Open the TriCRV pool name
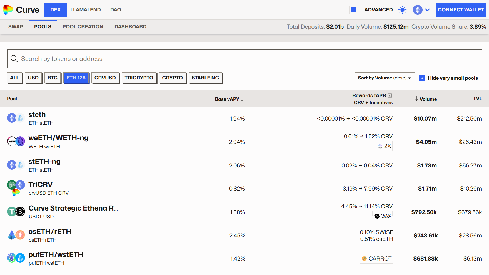This screenshot has width=489, height=275. (41, 184)
